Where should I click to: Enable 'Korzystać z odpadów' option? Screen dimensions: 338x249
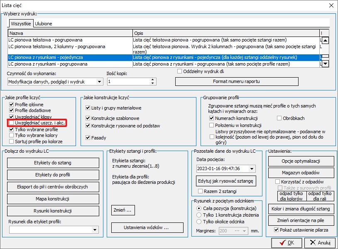278,182
